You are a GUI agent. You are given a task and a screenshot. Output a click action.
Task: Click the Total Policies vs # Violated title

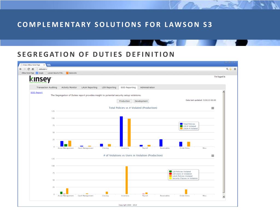click(133, 108)
